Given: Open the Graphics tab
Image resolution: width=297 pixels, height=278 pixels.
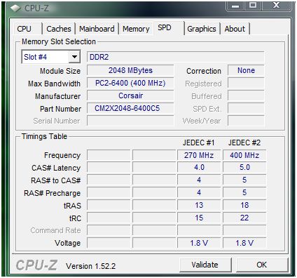Looking at the screenshot, I should coord(202,29).
